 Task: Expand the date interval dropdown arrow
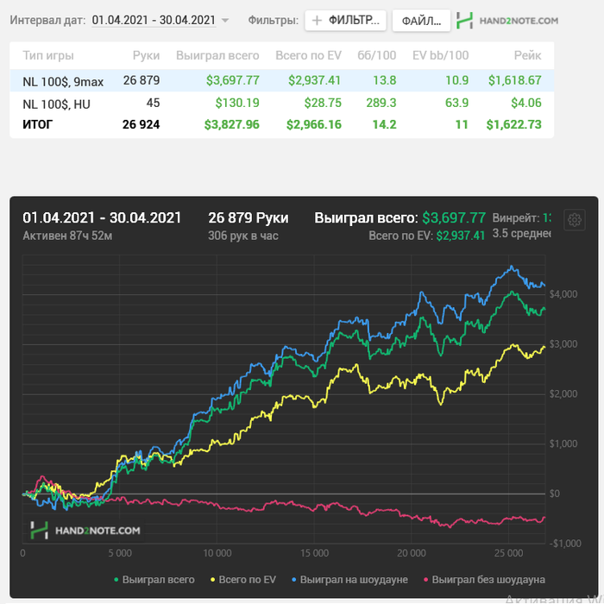pyautogui.click(x=225, y=21)
